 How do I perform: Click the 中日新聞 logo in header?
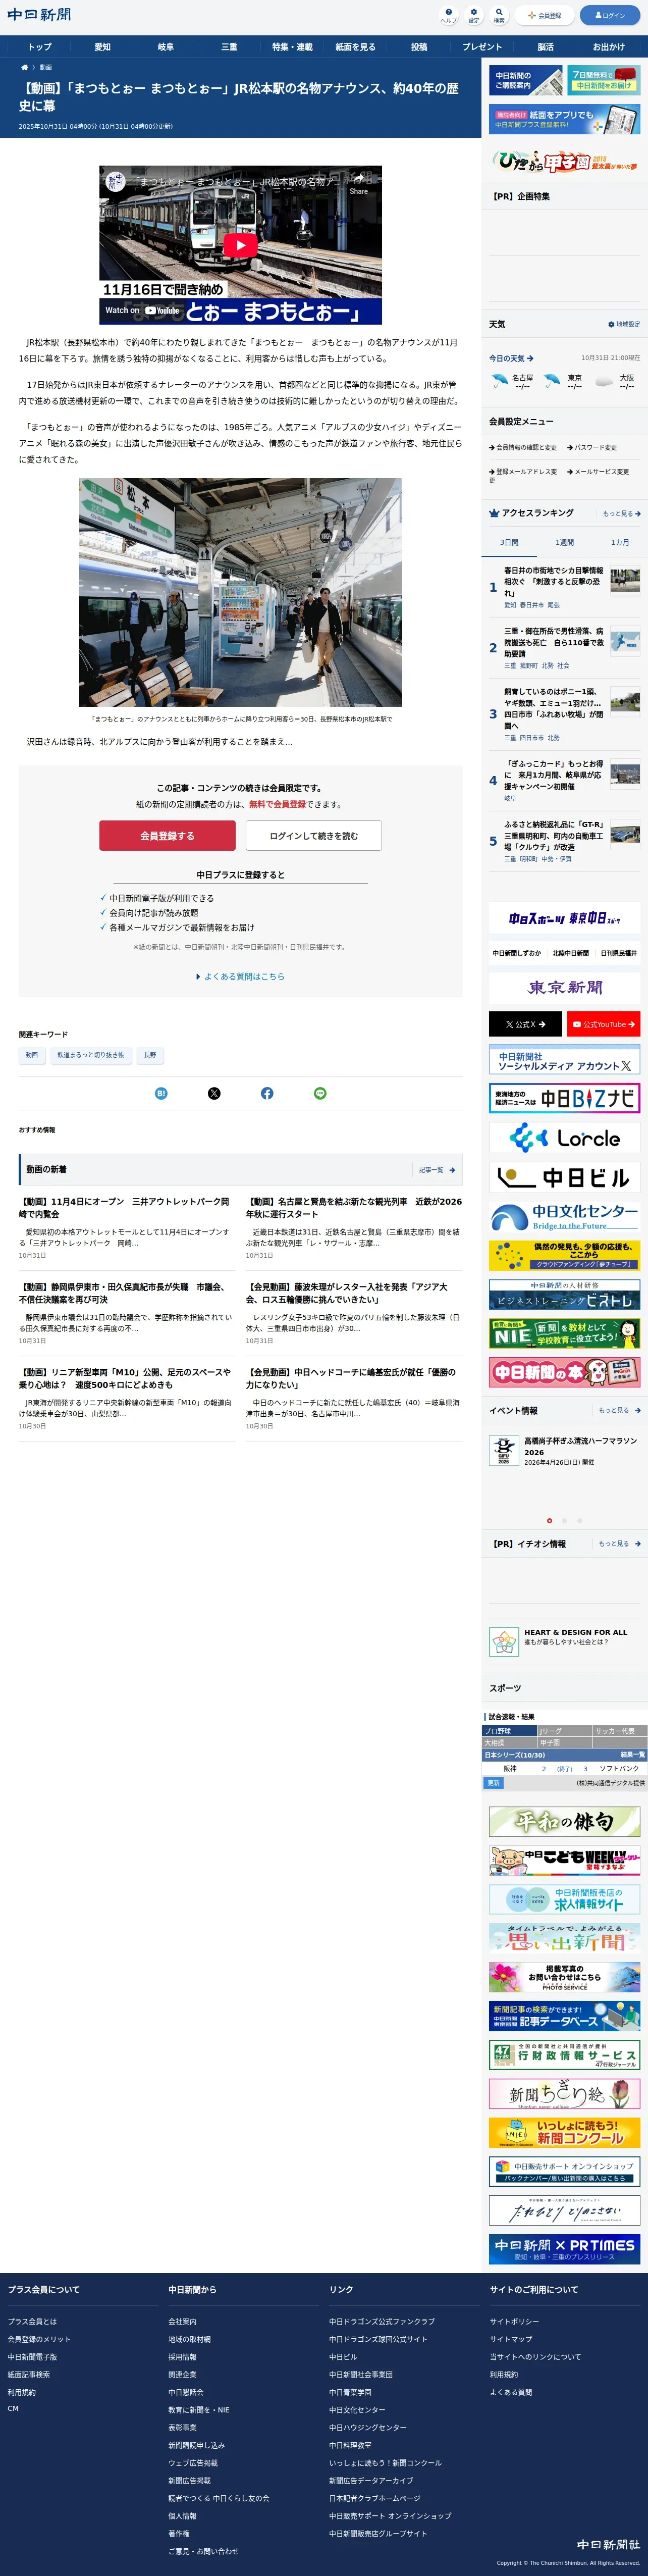39,15
